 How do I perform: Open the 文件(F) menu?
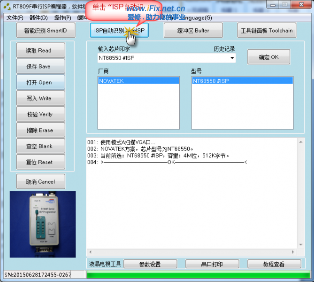(x=15, y=18)
